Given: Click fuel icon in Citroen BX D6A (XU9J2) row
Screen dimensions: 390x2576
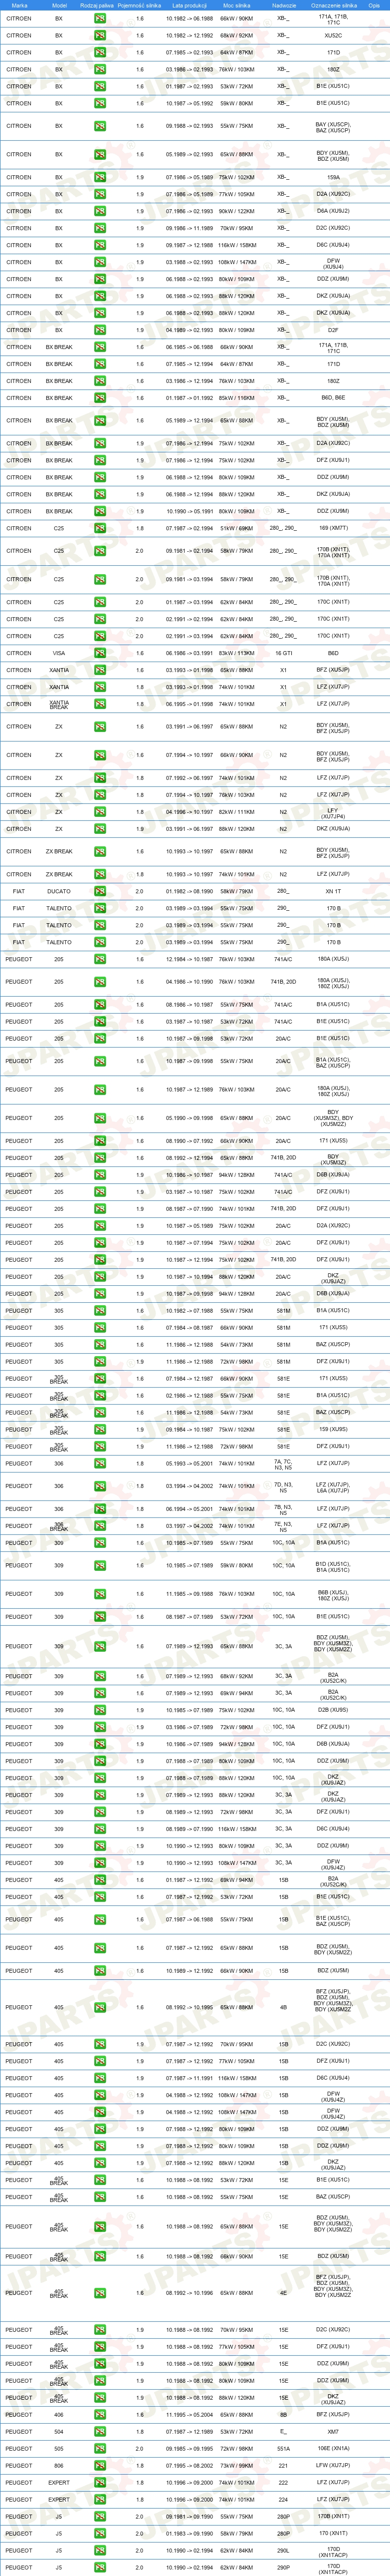Looking at the screenshot, I should click(100, 211).
